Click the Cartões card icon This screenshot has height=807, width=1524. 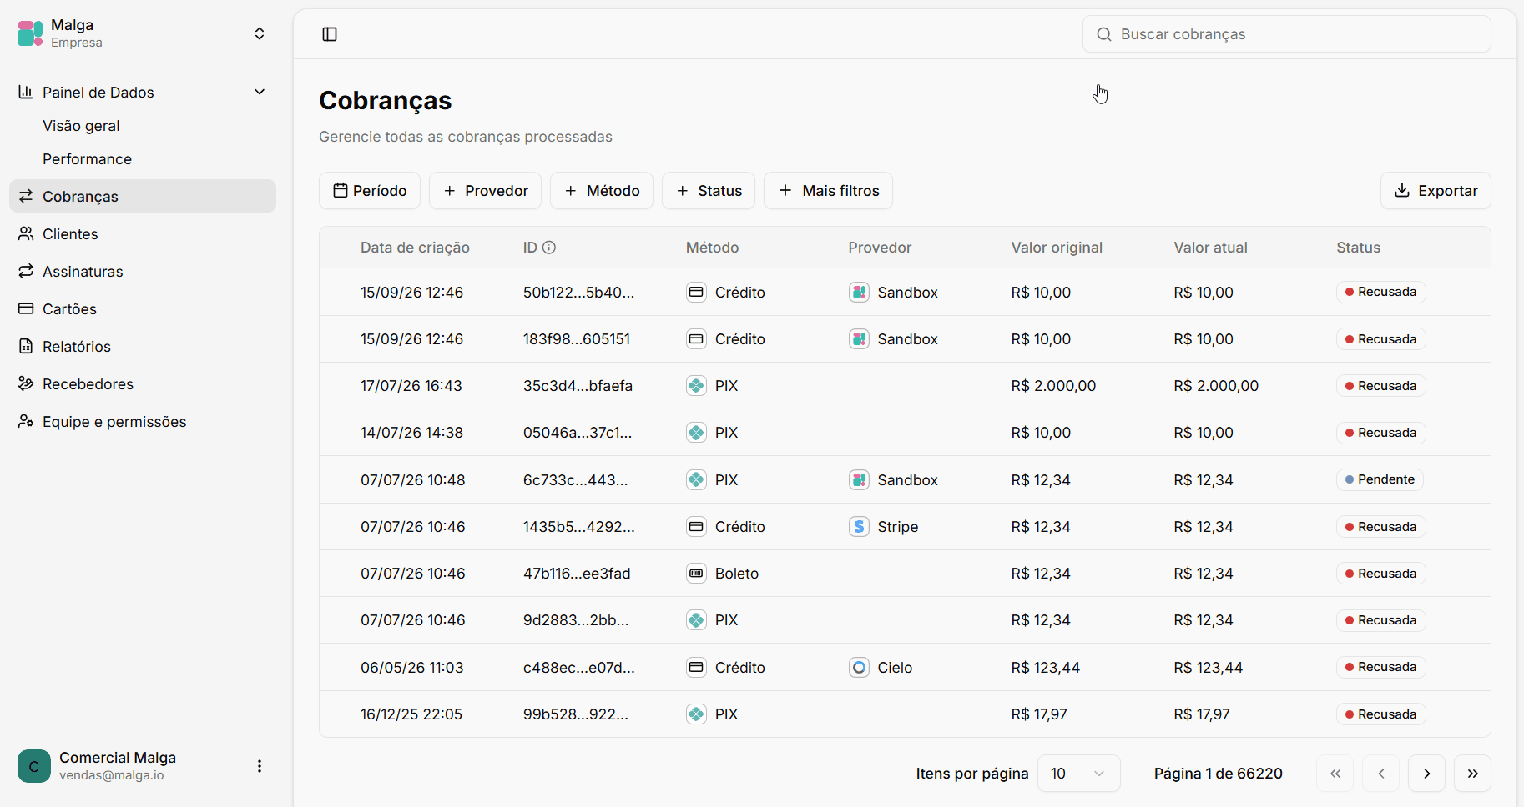click(26, 308)
